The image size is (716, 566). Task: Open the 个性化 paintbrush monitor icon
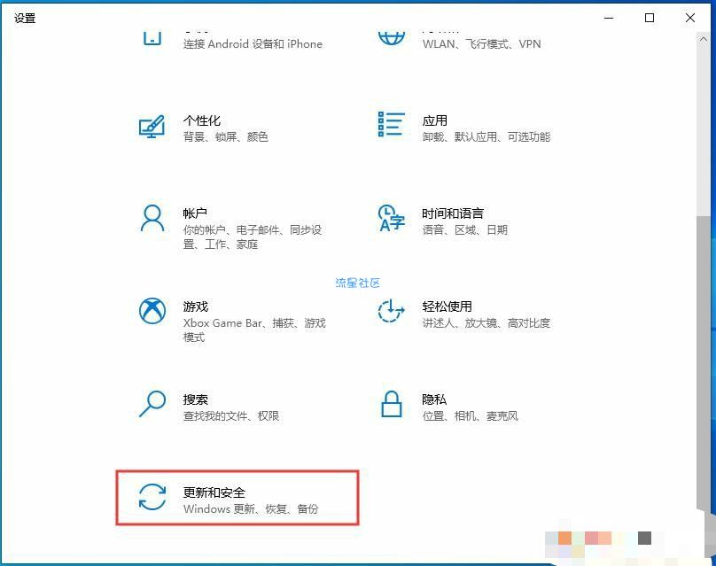coord(152,127)
